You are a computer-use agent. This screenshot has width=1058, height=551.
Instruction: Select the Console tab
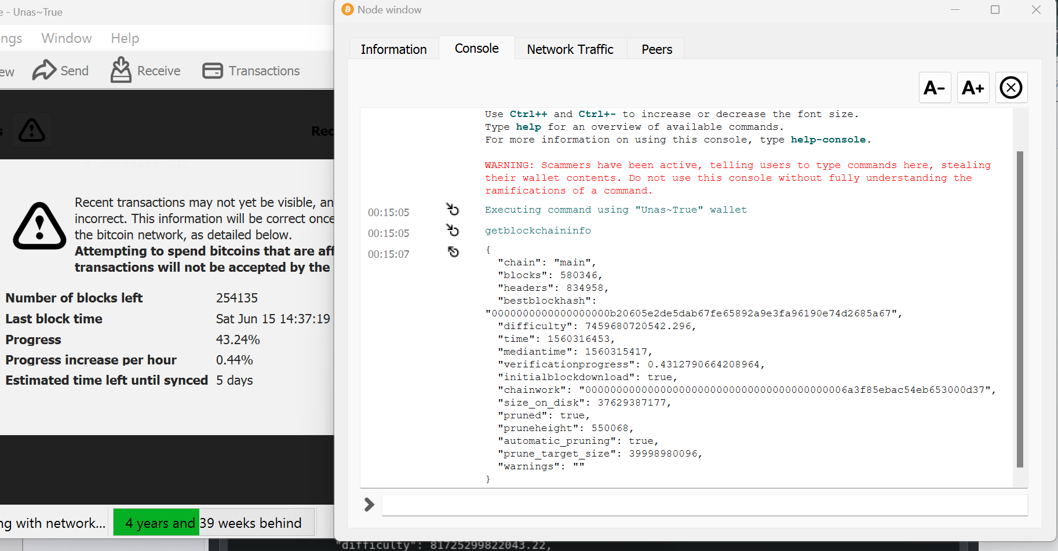pyautogui.click(x=477, y=48)
